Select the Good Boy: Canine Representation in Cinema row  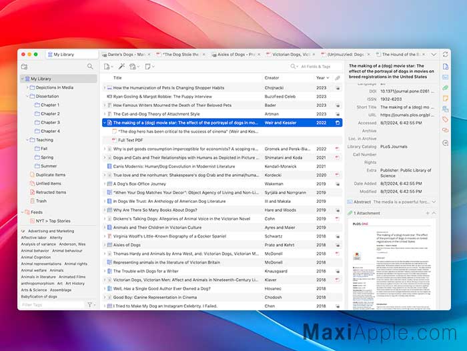point(222,298)
